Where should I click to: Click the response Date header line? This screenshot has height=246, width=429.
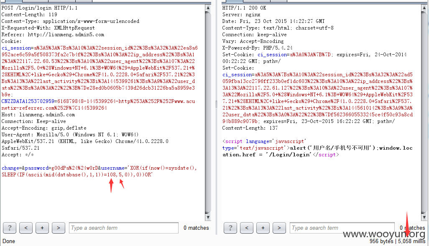[x=273, y=21]
